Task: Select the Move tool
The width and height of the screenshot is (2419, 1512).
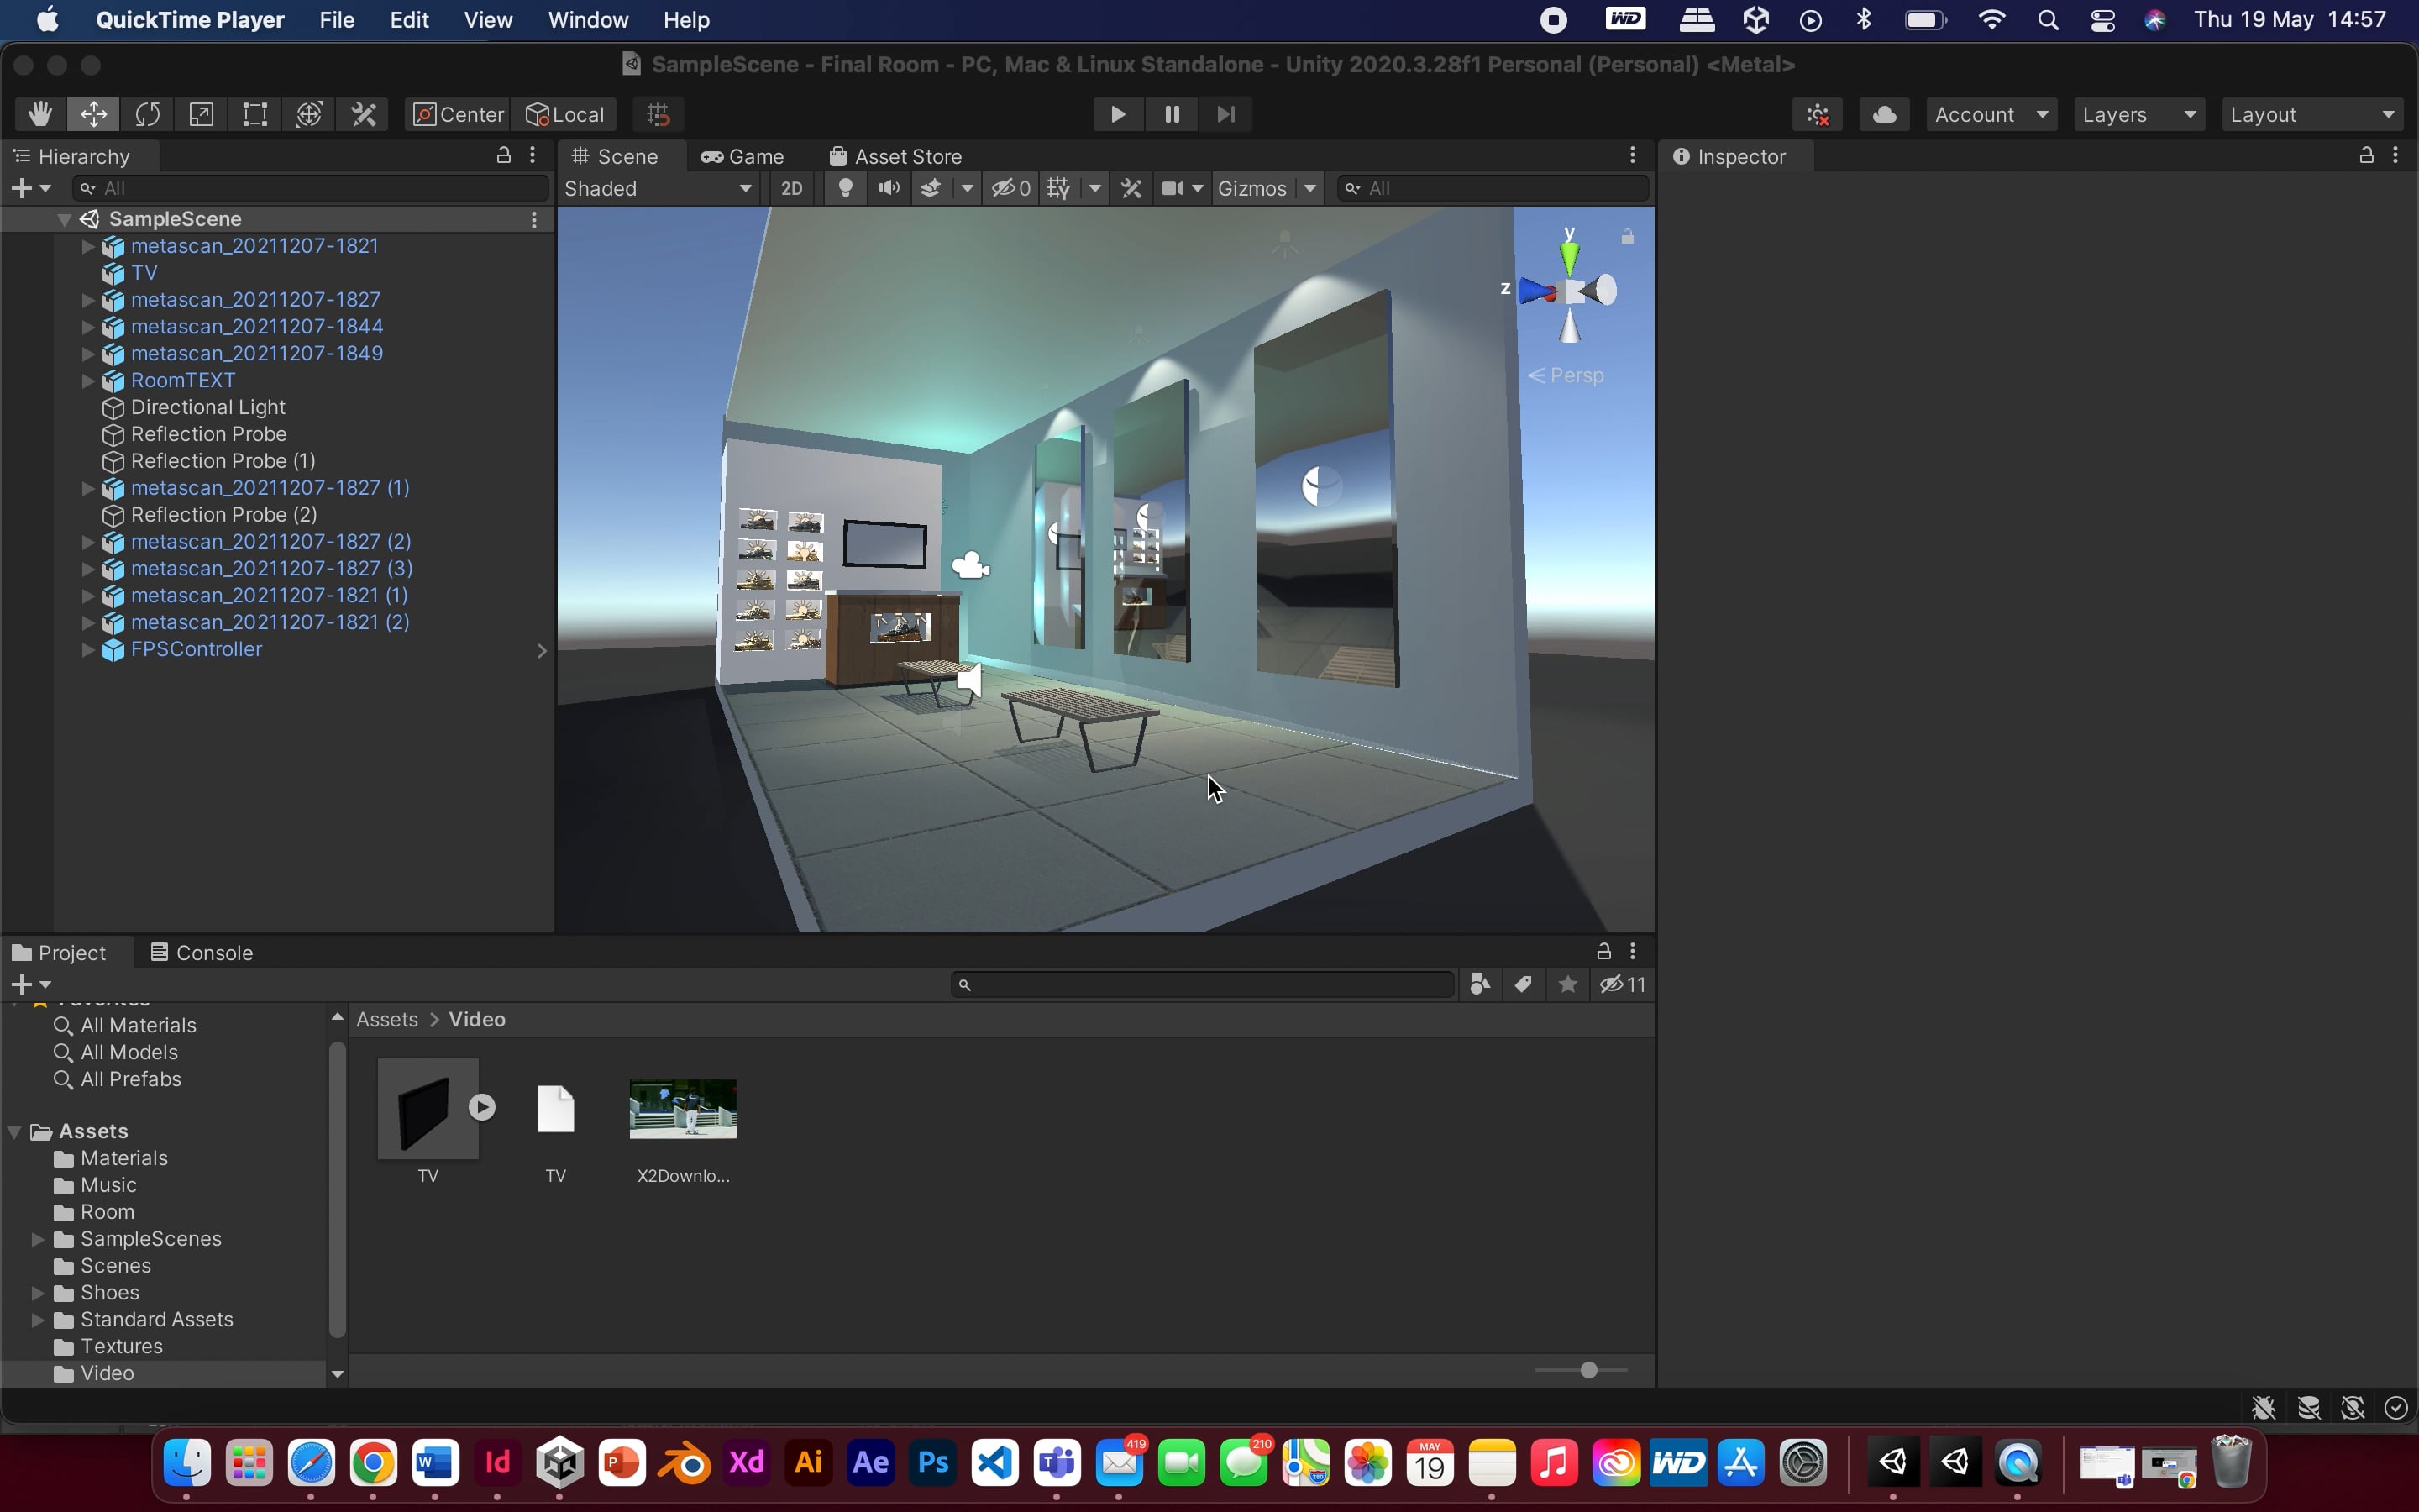Action: (93, 114)
